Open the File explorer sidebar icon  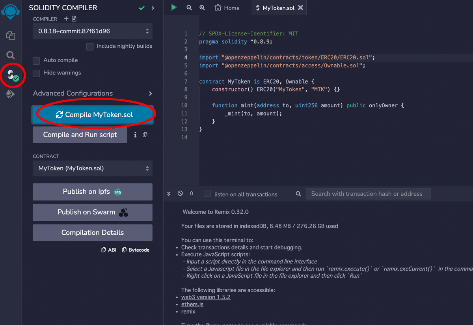11,35
